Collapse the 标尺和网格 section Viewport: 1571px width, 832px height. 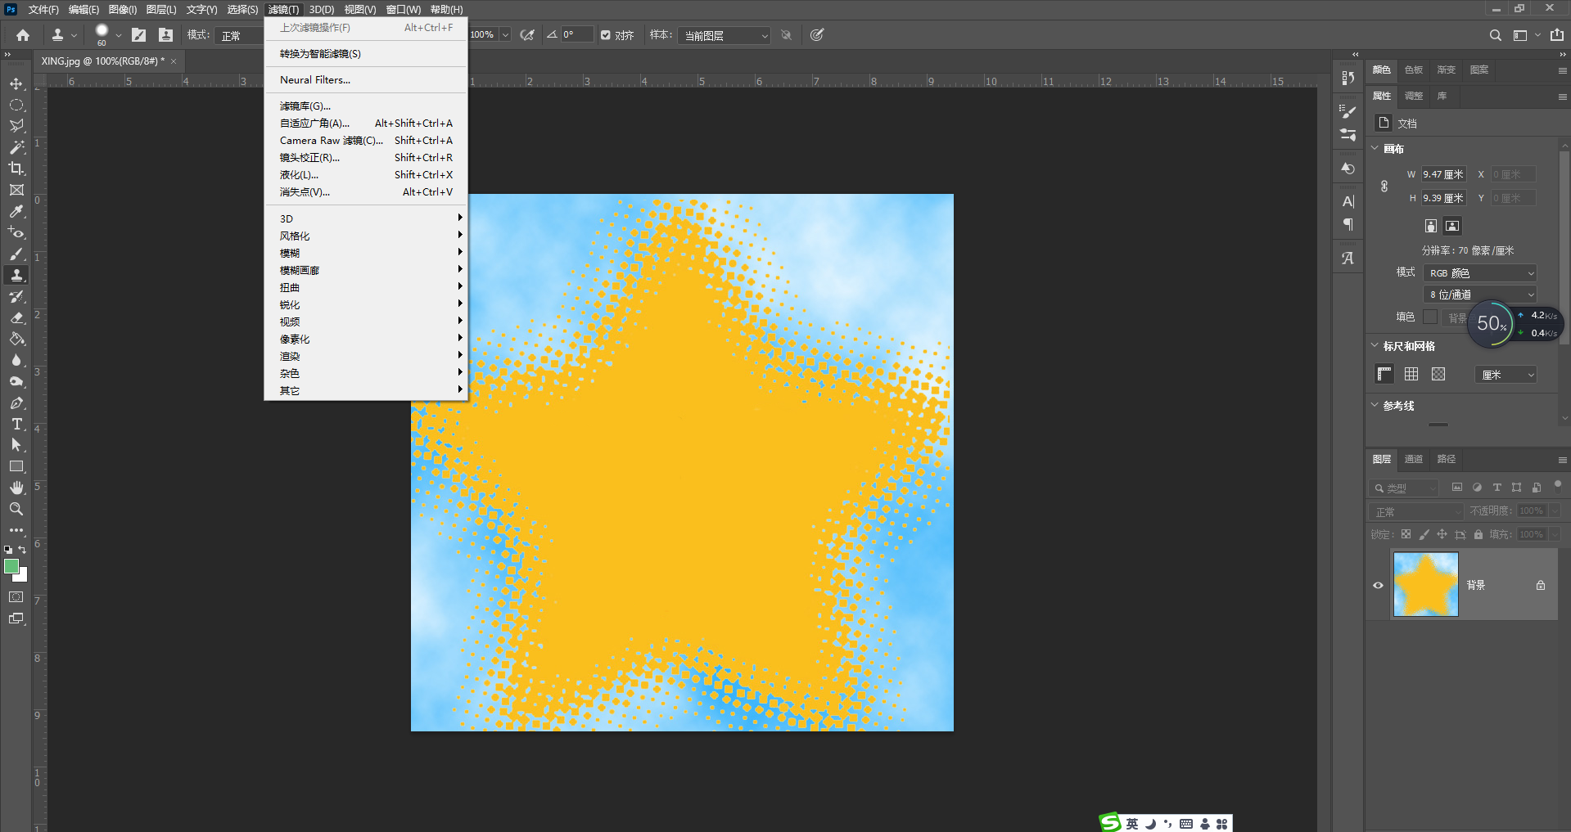pyautogui.click(x=1375, y=346)
